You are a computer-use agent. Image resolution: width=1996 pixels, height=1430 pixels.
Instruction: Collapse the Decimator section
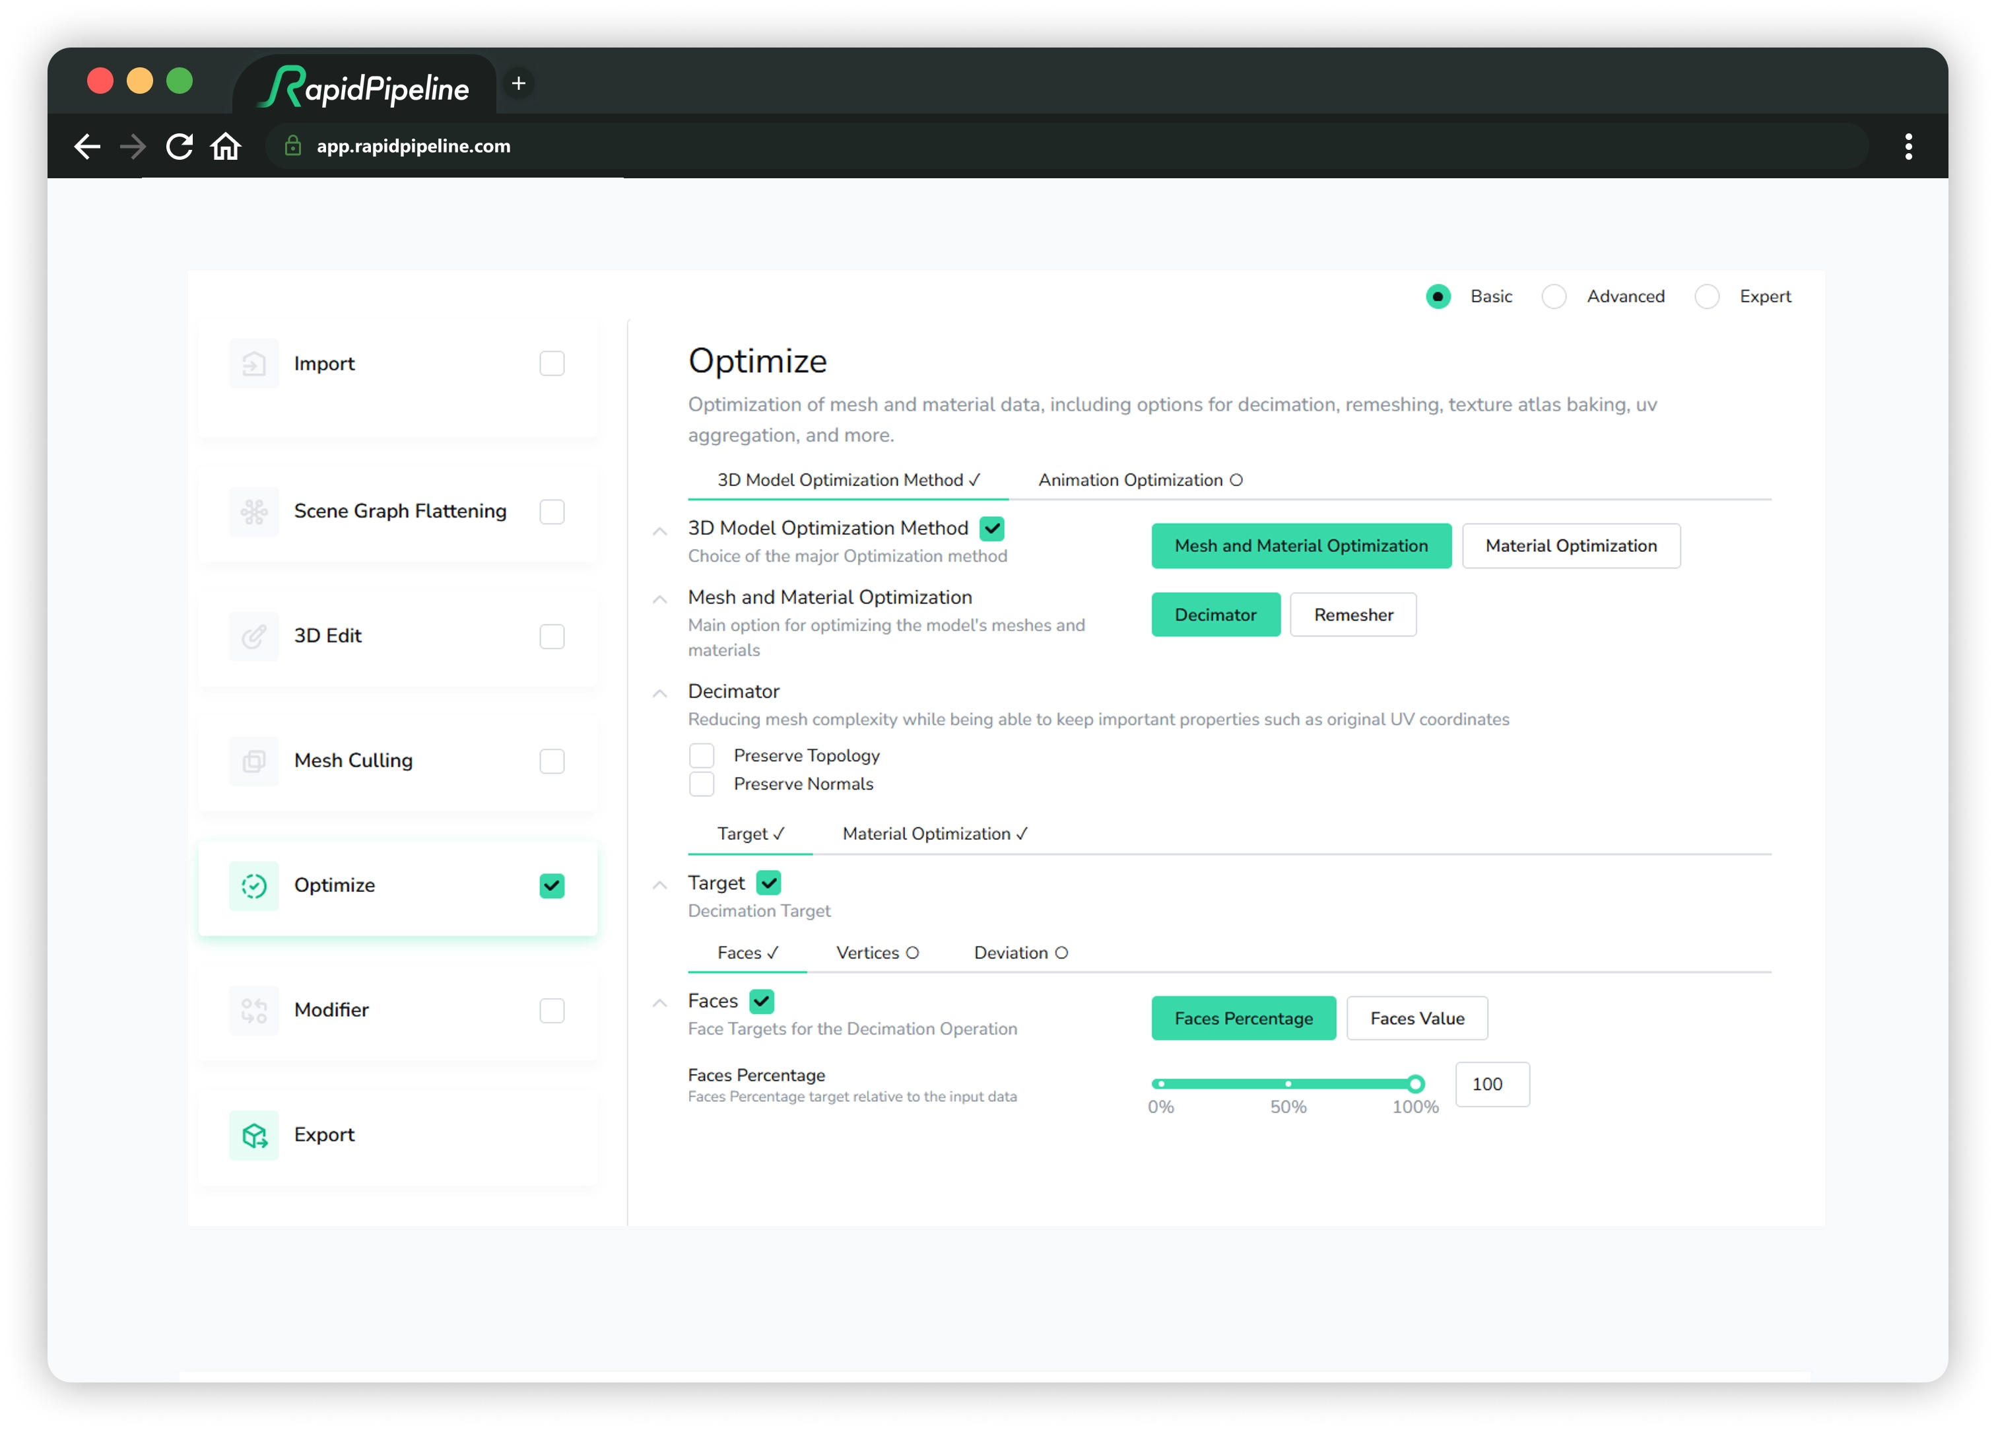pos(660,694)
